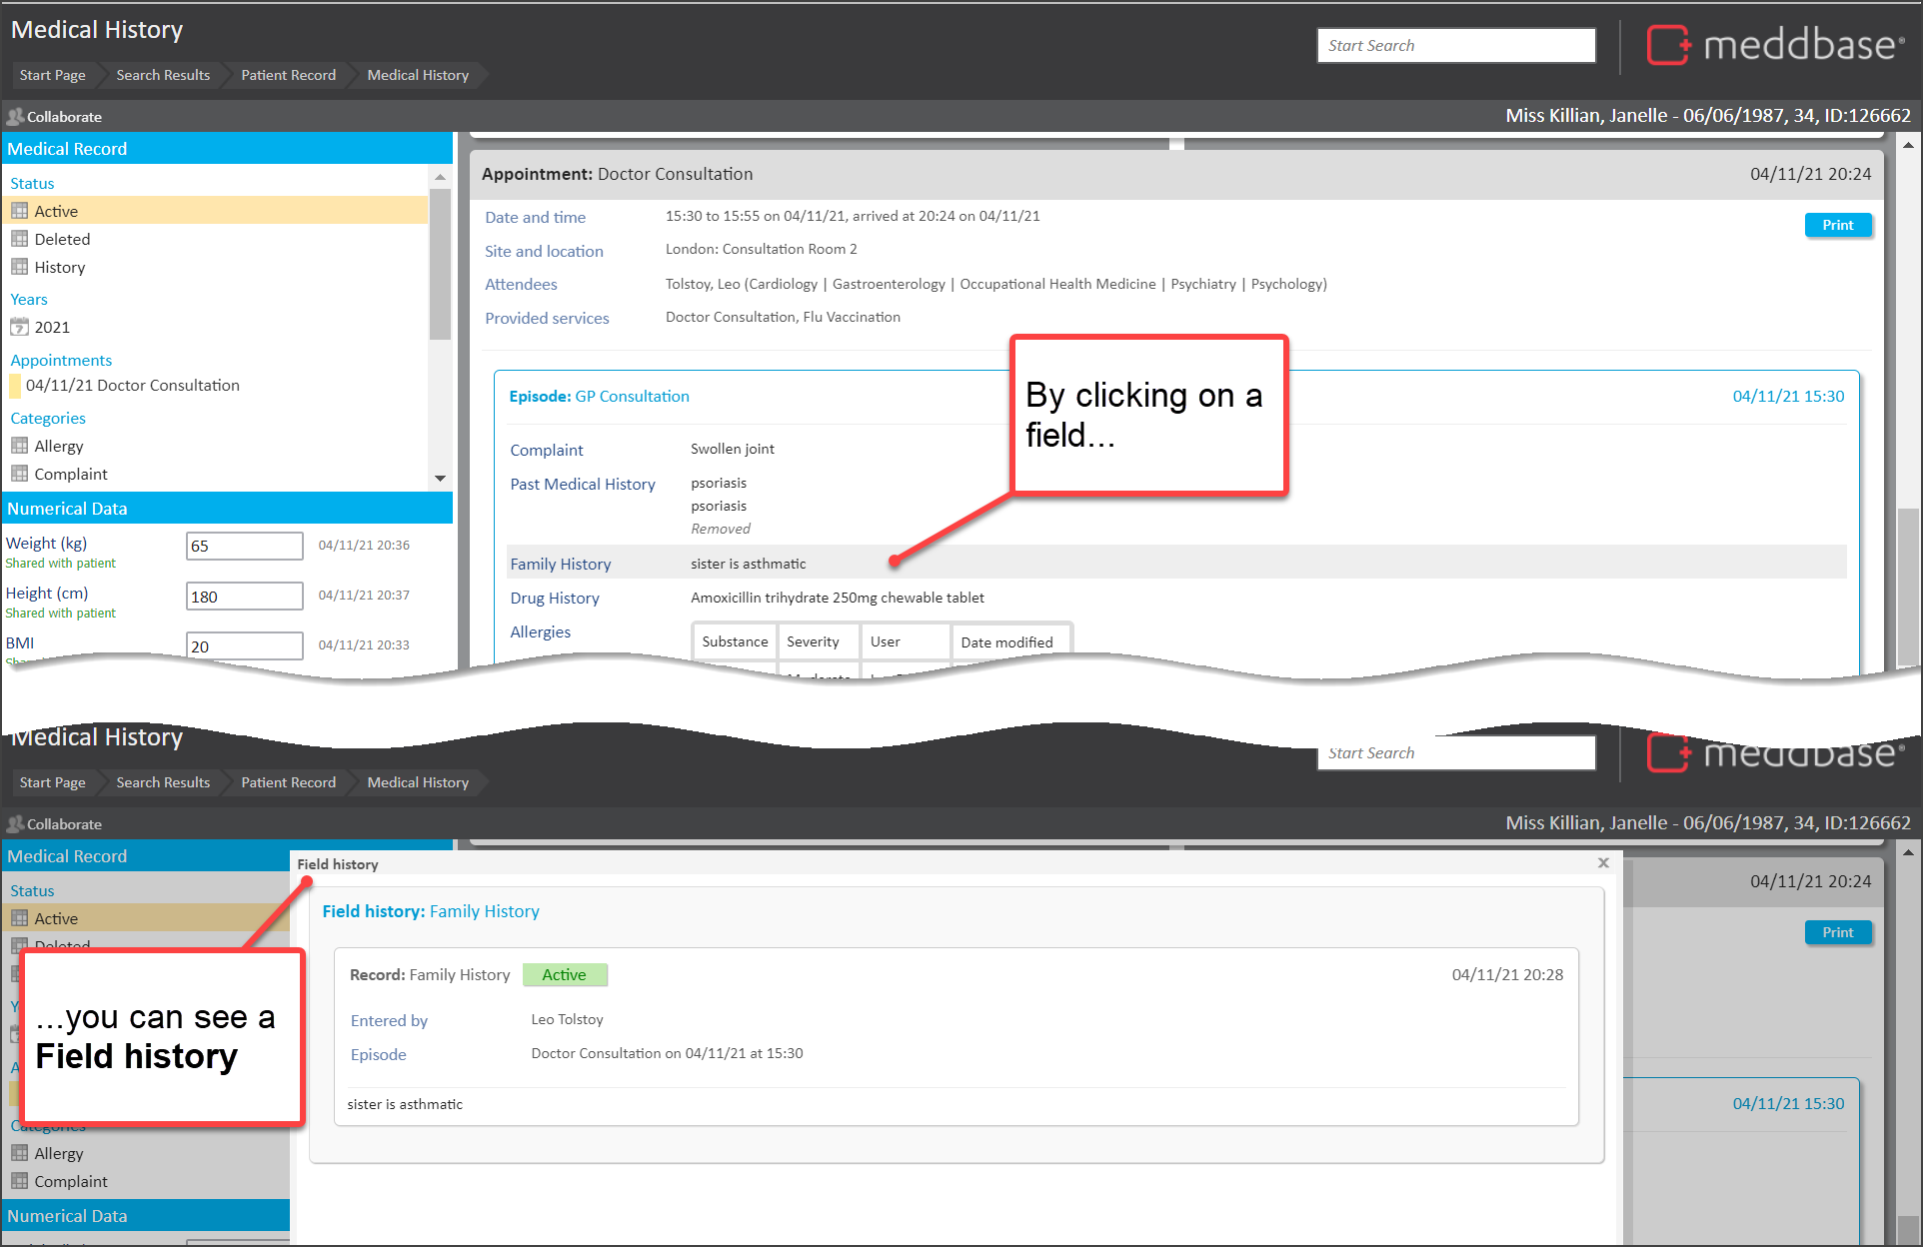Go to Search Results breadcrumb
1923x1247 pixels.
(163, 75)
